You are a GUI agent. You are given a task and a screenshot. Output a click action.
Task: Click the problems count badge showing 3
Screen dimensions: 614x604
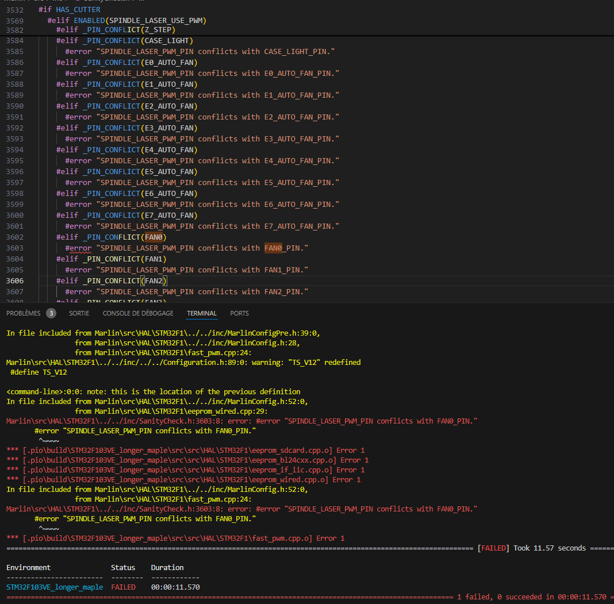point(51,313)
